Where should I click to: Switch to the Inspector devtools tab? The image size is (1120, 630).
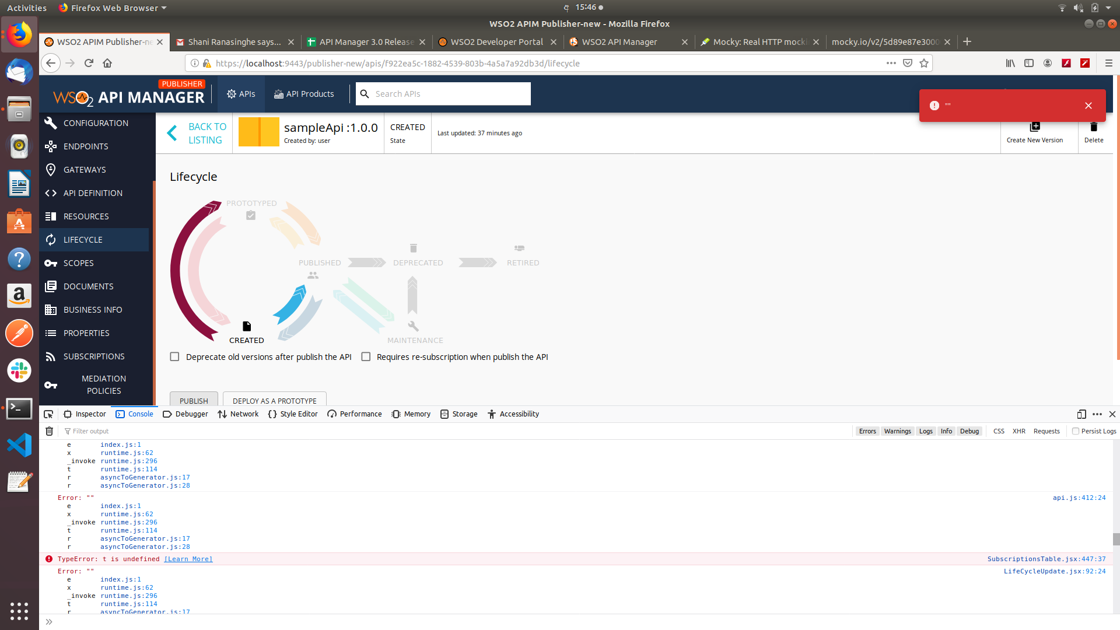tap(85, 414)
